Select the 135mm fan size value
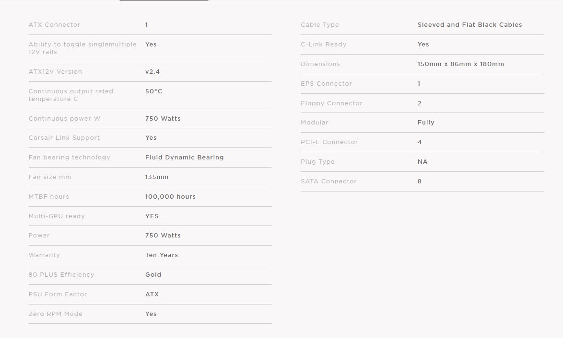This screenshot has width=563, height=338. pyautogui.click(x=157, y=177)
